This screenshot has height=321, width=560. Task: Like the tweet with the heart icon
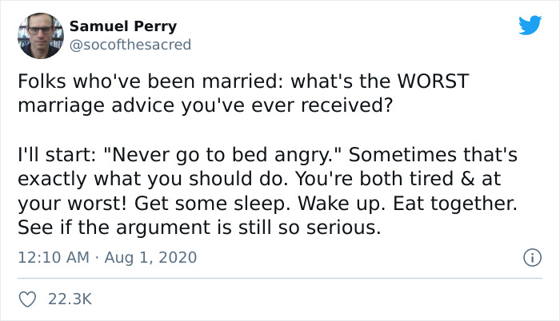click(27, 299)
